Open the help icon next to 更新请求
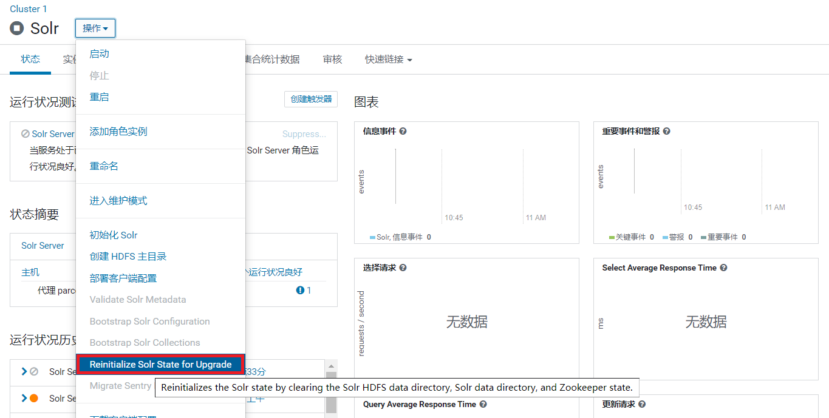This screenshot has height=418, width=829. point(642,404)
